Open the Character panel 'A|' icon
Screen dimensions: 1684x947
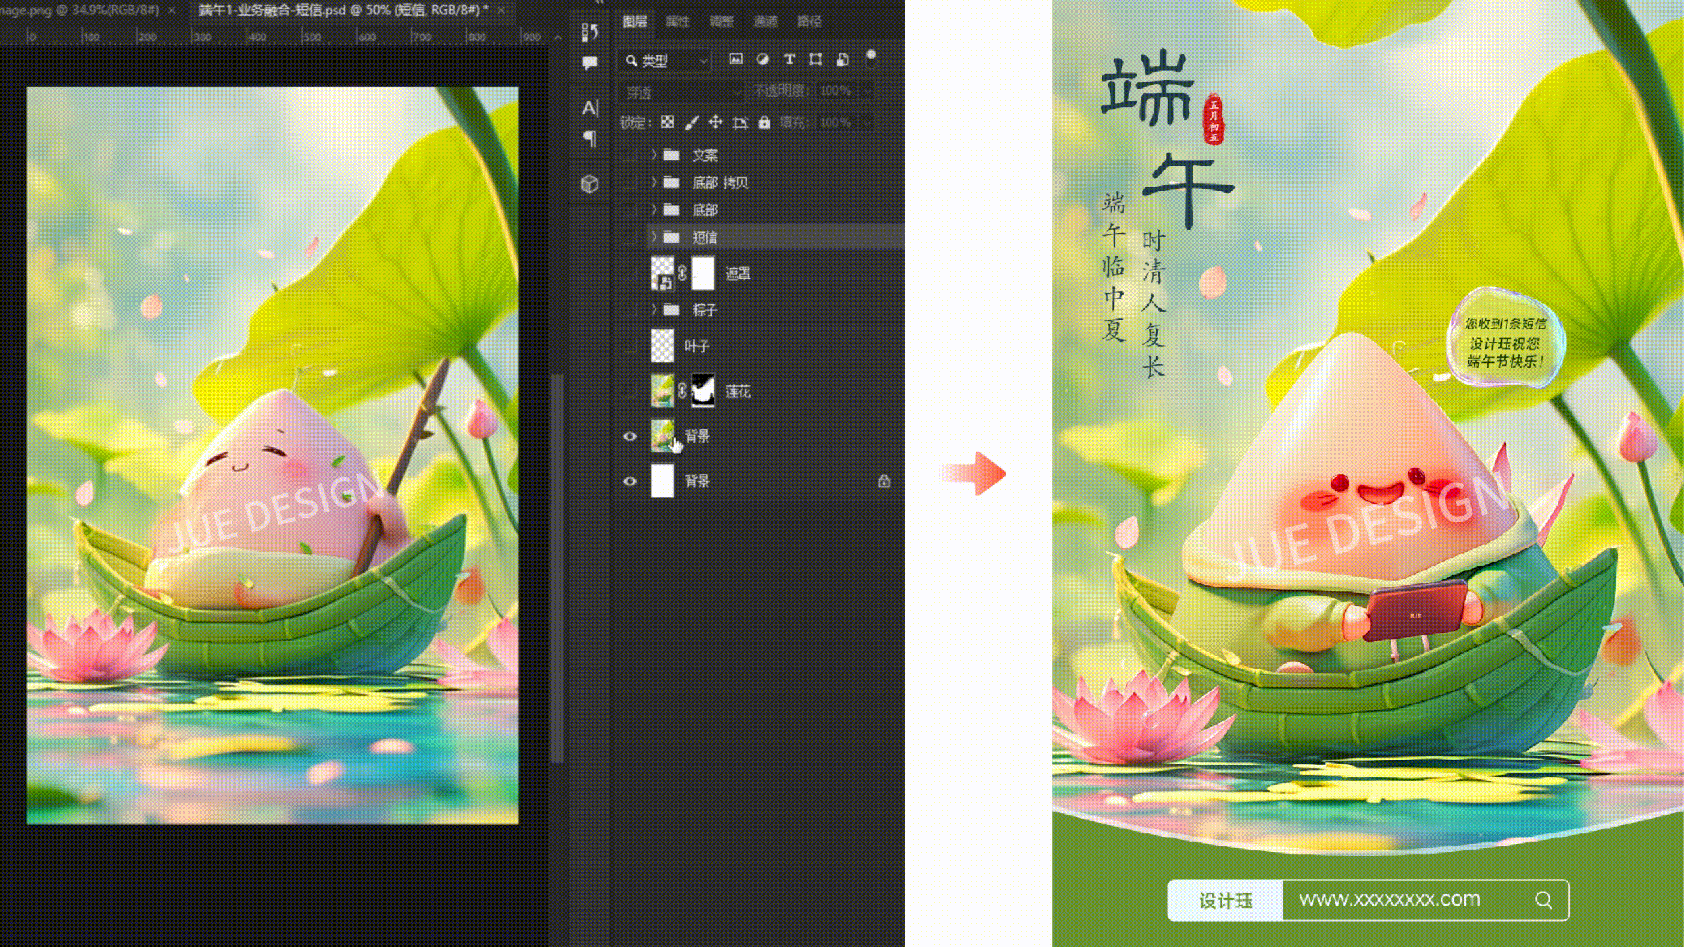point(590,108)
